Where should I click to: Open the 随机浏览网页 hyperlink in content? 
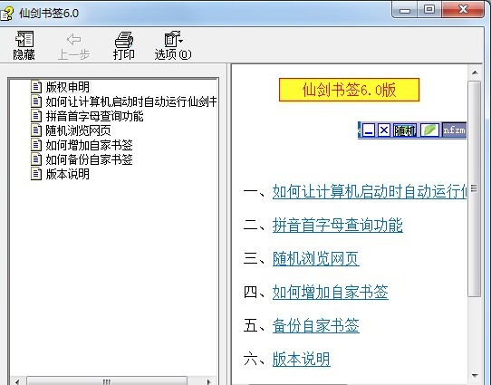point(316,259)
